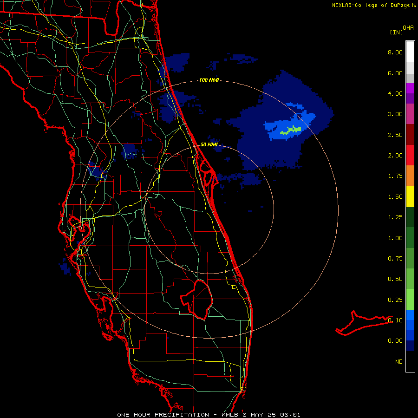Select the 0.00 legend value

(x=395, y=341)
